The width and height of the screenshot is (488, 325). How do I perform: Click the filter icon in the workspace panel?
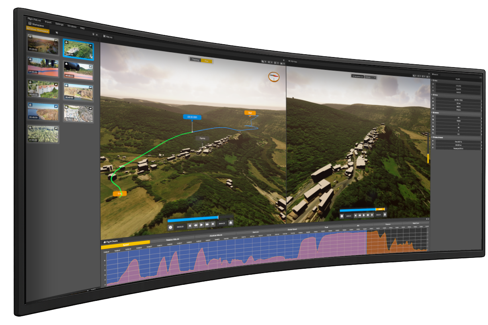coord(57,33)
